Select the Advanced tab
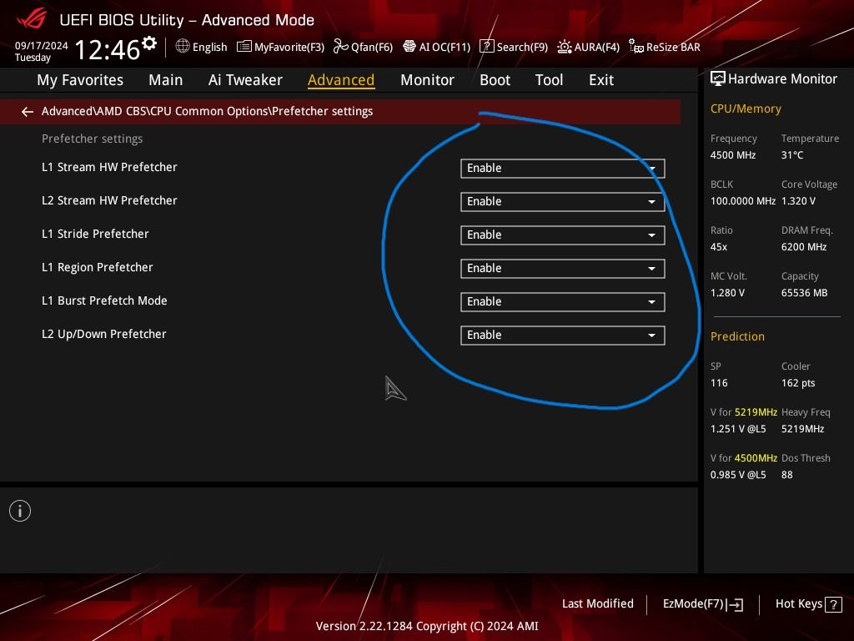This screenshot has width=854, height=641. point(341,80)
